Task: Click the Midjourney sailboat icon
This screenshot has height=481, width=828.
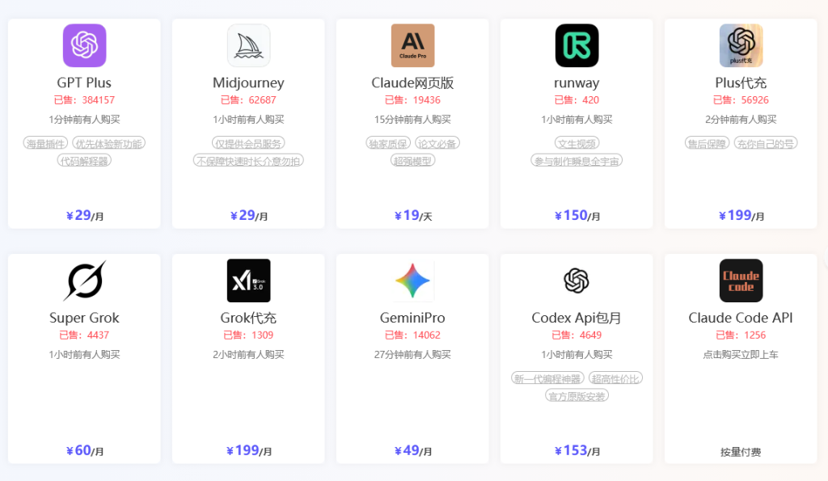Action: (249, 45)
